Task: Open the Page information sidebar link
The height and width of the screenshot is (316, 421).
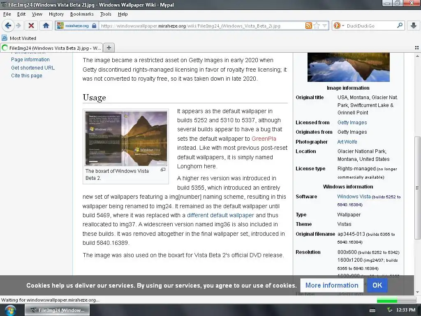Action: click(30, 59)
